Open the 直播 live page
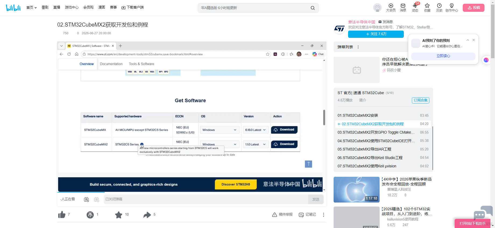Image resolution: width=495 pixels, height=228 pixels. (x=57, y=8)
